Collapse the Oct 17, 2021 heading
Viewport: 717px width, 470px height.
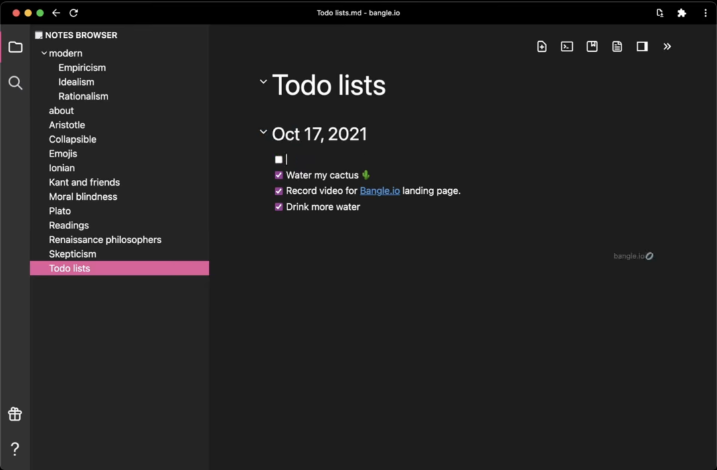263,132
